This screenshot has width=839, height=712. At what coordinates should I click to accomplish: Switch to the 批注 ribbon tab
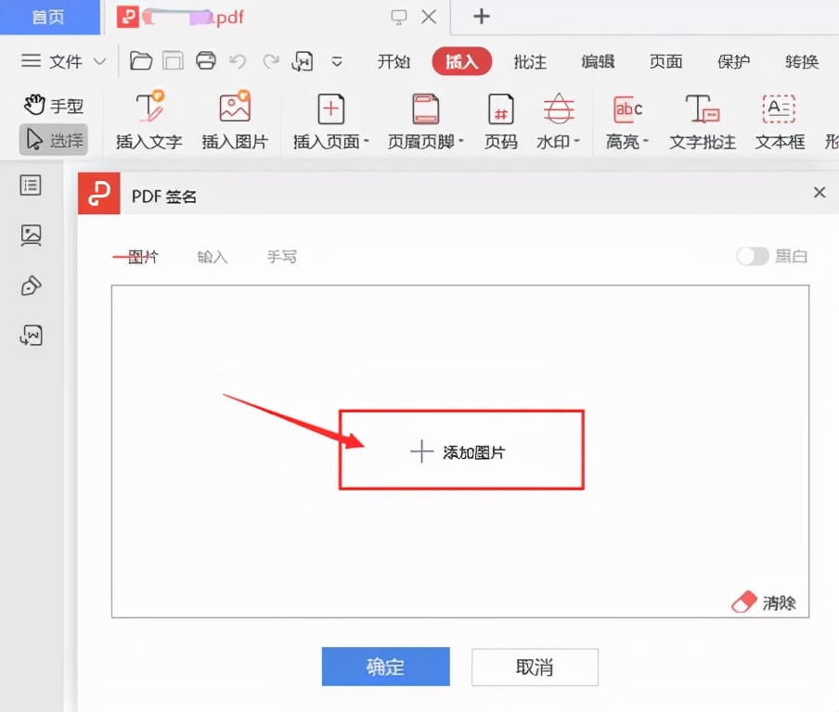pos(530,61)
